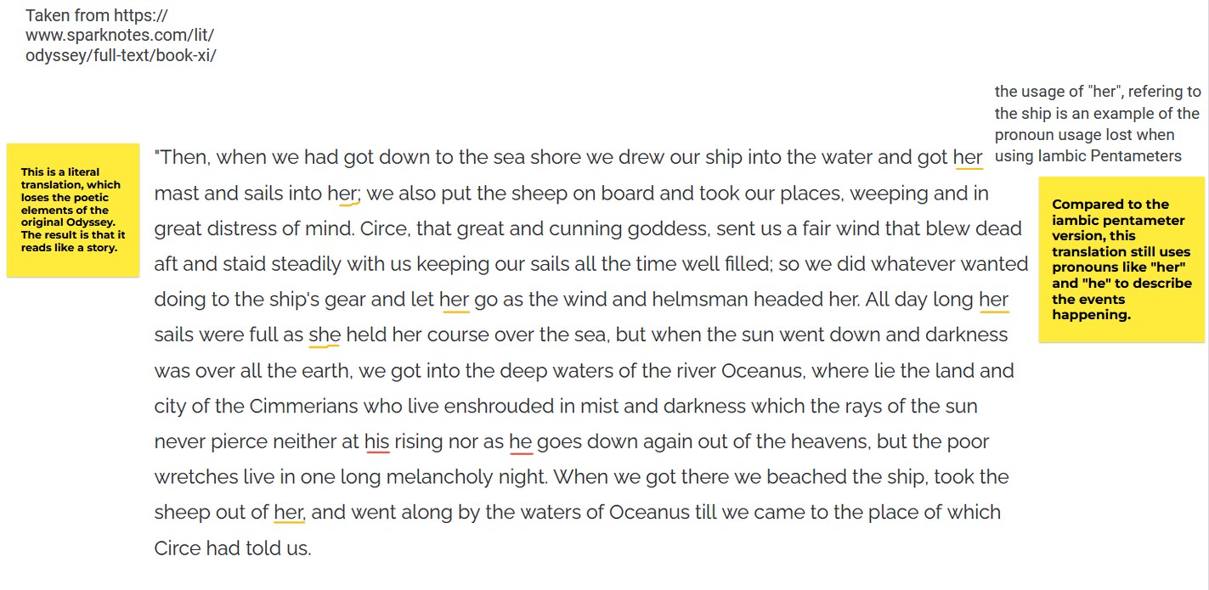Image resolution: width=1209 pixels, height=590 pixels.
Task: Click the comment about usage of "her"
Action: [1098, 124]
